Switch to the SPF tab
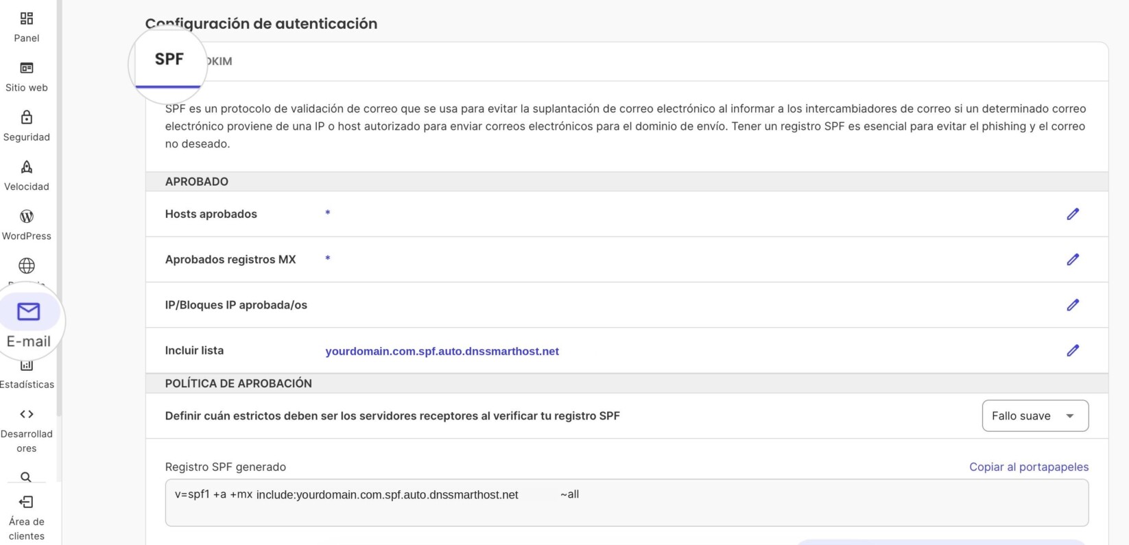The height and width of the screenshot is (545, 1129). [x=169, y=60]
